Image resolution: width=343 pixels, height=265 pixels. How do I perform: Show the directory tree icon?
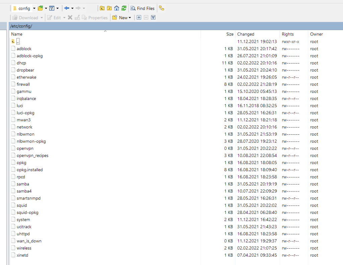(162, 8)
